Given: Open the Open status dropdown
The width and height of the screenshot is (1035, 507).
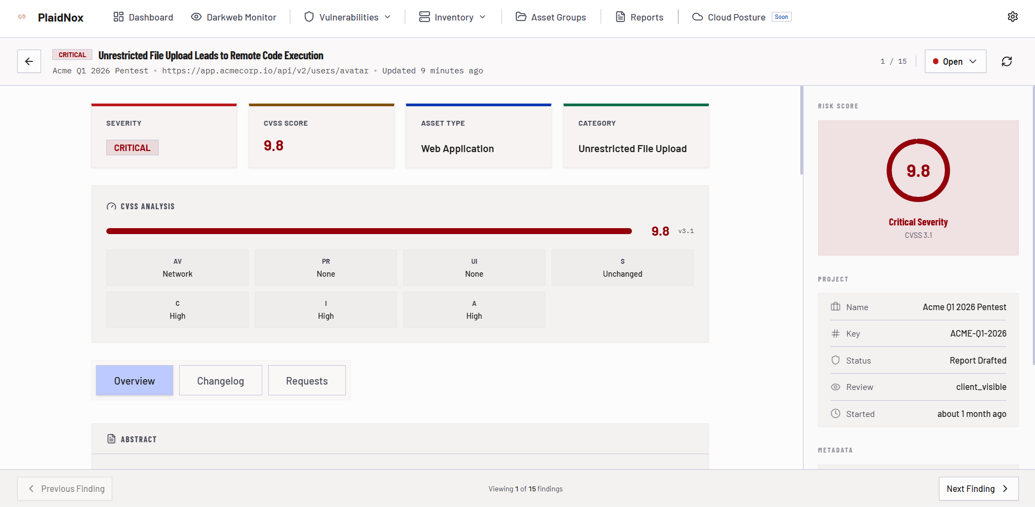Looking at the screenshot, I should [955, 61].
